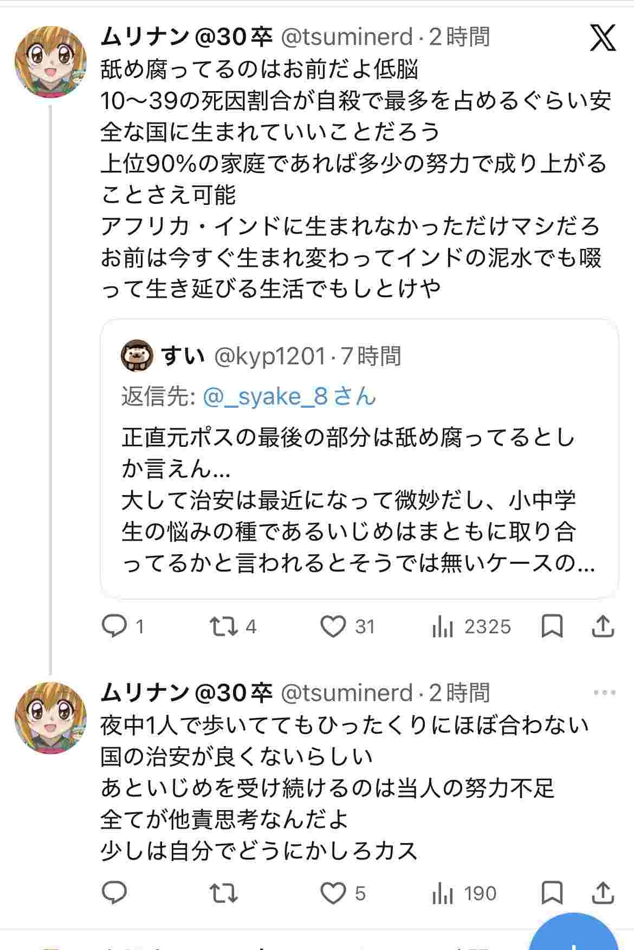Retweet the first tweet with 4 reposts

coord(224,626)
